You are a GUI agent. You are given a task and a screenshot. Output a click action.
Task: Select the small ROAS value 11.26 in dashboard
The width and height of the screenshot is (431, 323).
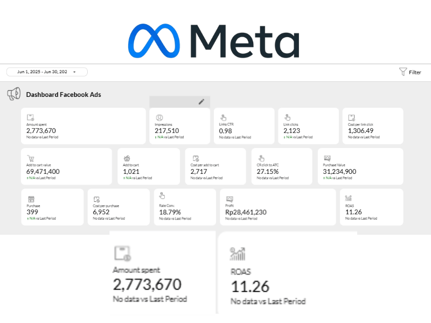[353, 212]
